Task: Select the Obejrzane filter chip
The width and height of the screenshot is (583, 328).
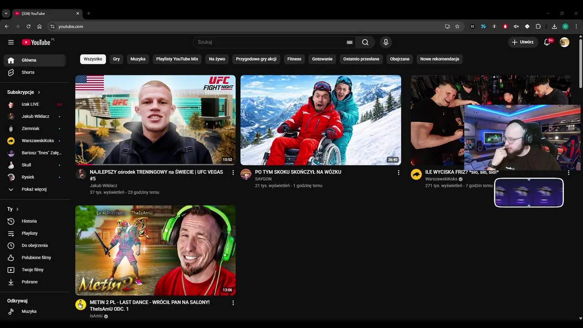Action: [400, 59]
